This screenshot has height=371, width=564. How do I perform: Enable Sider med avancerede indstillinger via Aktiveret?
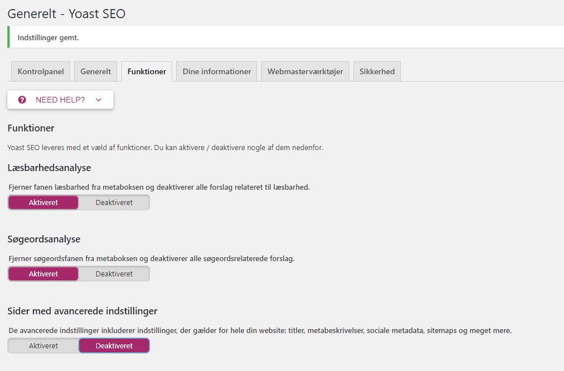click(x=44, y=346)
